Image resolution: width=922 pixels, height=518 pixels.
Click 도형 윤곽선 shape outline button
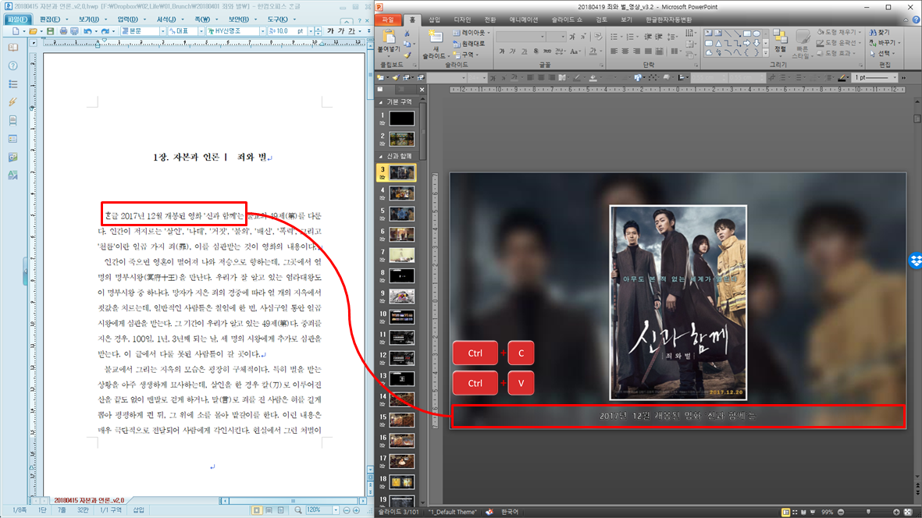(840, 43)
